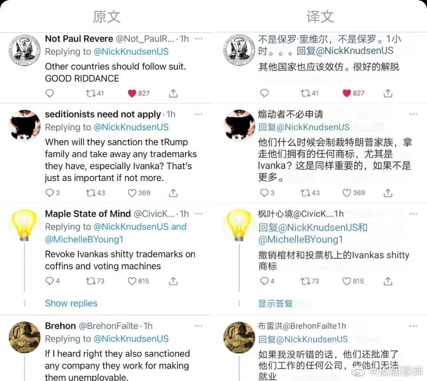Share translated seditionists tweet in 译文 column

click(388, 193)
